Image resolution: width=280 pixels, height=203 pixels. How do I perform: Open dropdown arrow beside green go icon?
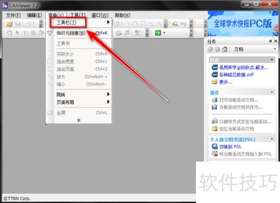pos(164,33)
